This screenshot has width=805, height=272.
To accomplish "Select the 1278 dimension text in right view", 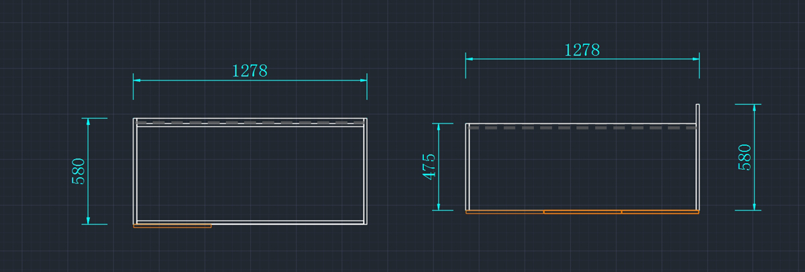I will pyautogui.click(x=582, y=50).
